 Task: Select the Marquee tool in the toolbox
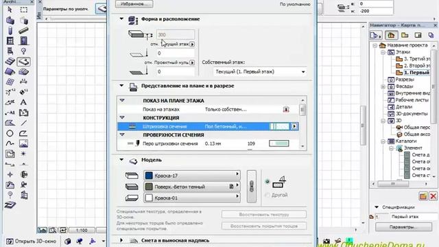[24, 10]
